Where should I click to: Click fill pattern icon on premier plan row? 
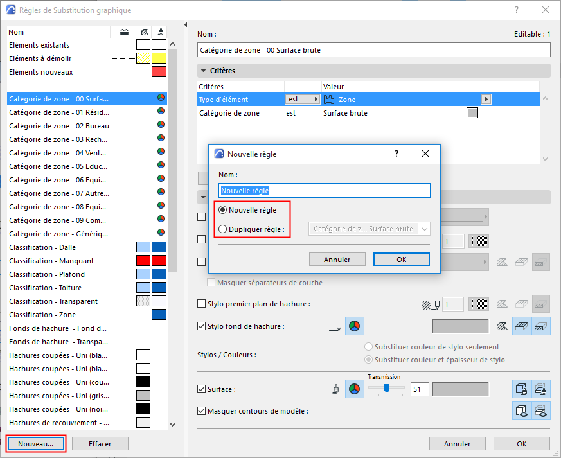(x=478, y=304)
